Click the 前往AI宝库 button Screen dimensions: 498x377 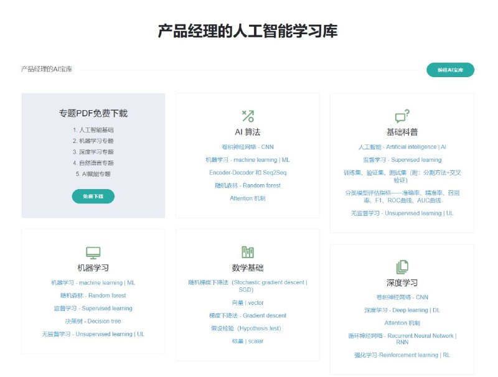tap(449, 70)
